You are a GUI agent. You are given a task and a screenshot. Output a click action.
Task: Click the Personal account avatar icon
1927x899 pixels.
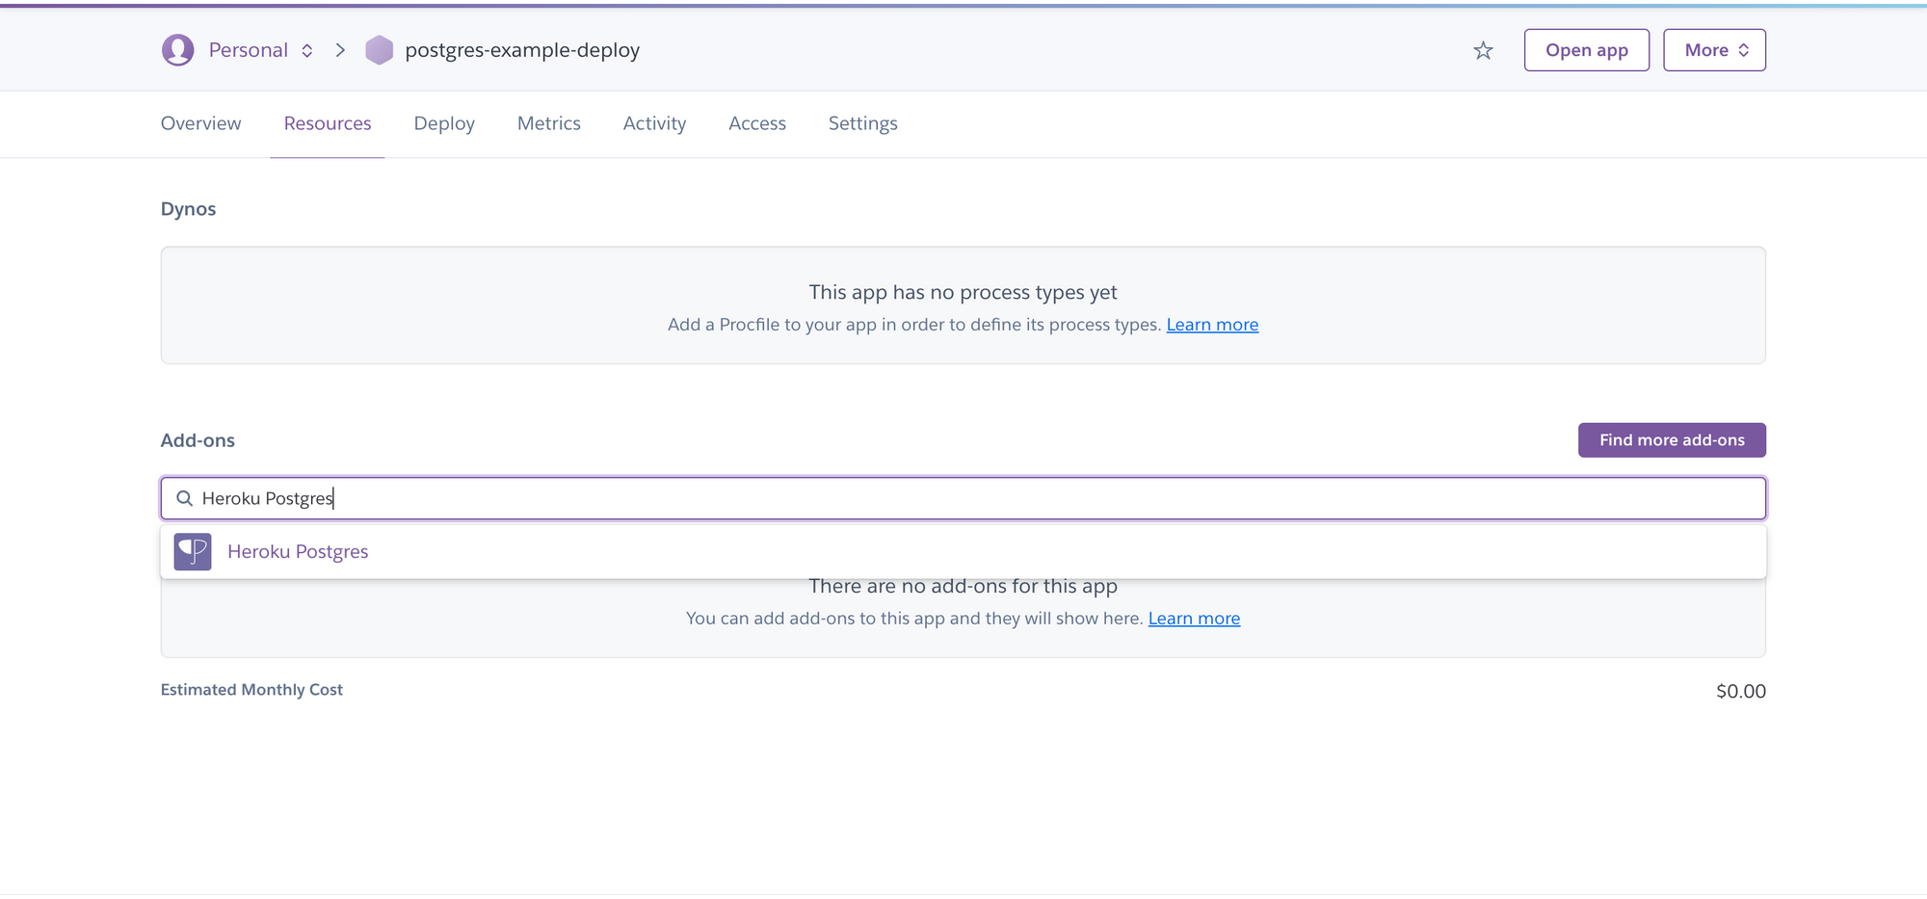click(177, 50)
